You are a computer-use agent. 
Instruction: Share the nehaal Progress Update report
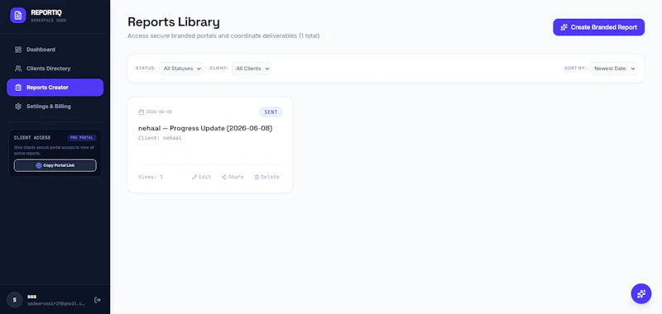tap(233, 177)
